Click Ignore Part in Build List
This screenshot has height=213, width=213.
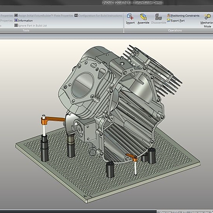[x=31, y=26]
